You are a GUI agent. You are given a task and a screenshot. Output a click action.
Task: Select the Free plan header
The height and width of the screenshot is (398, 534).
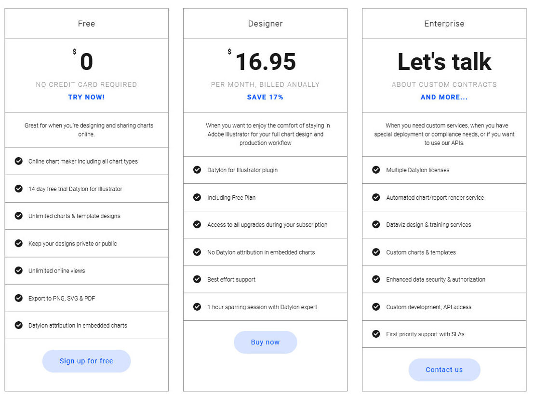click(x=86, y=24)
